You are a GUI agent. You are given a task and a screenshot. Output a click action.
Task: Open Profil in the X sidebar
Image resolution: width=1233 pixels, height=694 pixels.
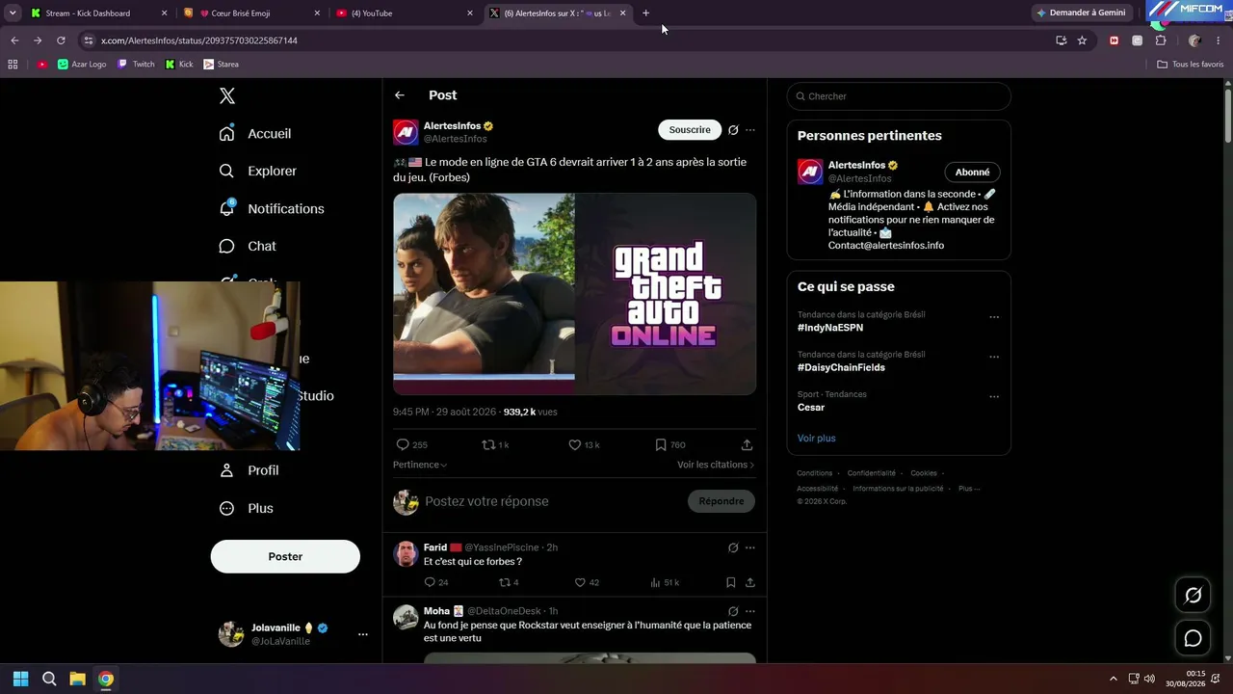point(249,470)
